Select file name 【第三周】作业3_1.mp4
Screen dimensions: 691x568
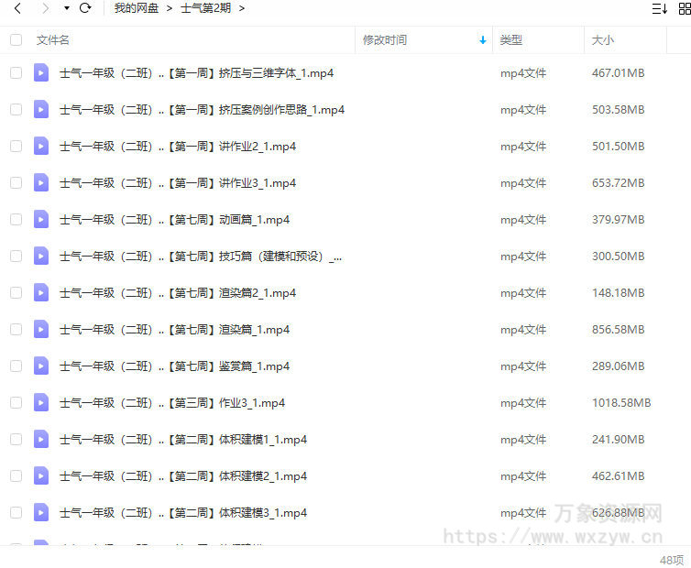[x=172, y=403]
